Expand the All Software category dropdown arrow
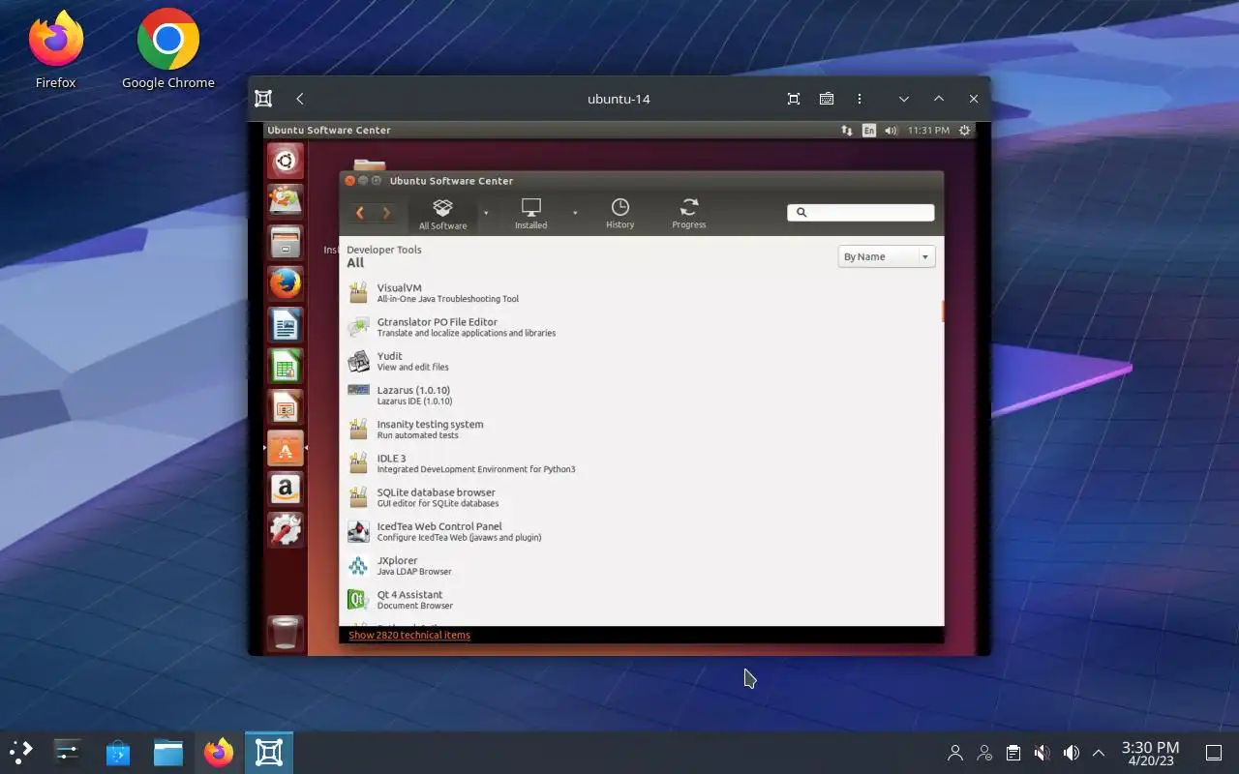 [x=486, y=213]
